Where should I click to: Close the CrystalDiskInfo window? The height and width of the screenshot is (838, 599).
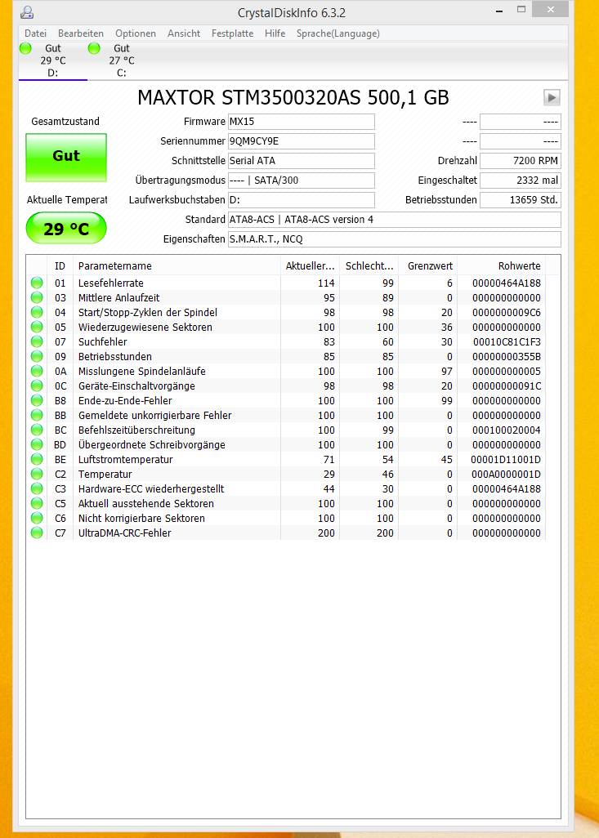point(550,10)
